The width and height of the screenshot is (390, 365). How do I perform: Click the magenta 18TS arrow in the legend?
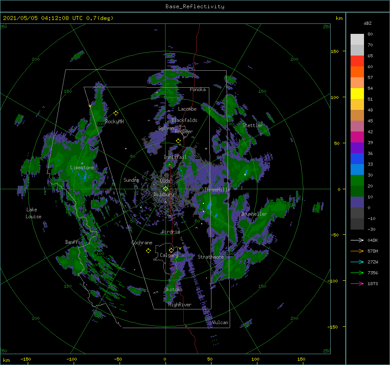click(357, 283)
